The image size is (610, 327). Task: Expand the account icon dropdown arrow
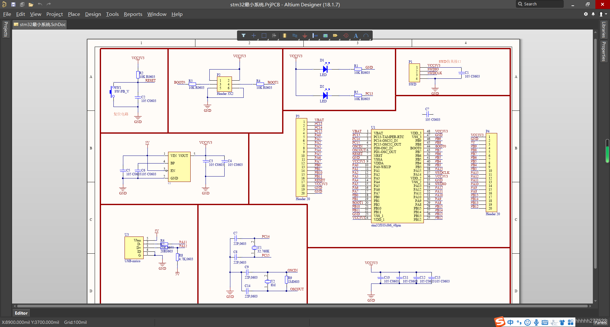[x=606, y=14]
